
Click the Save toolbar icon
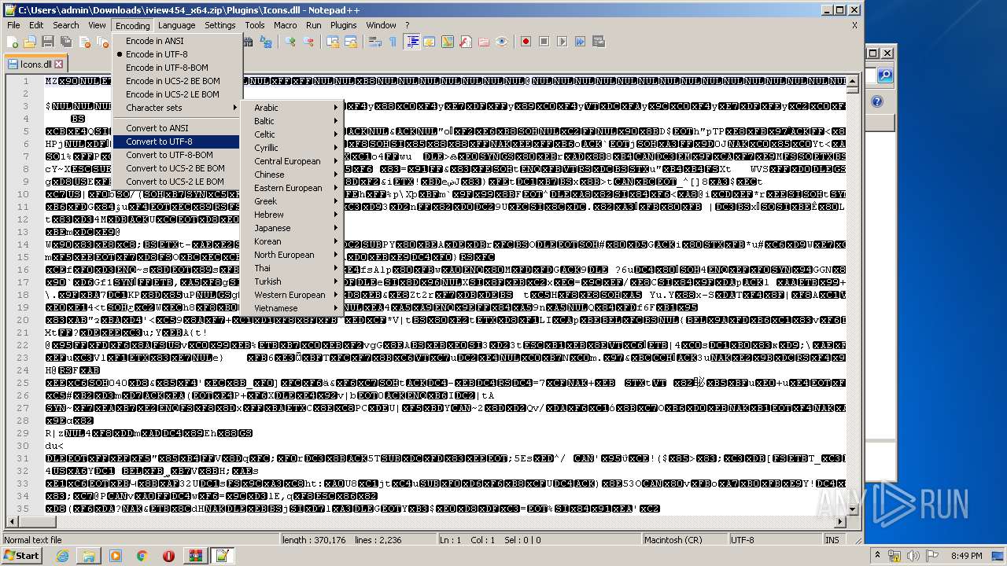(47, 42)
